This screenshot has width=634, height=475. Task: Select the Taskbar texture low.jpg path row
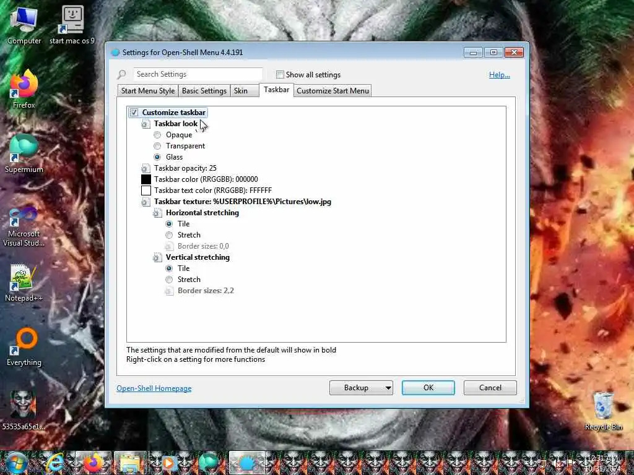[x=243, y=202]
